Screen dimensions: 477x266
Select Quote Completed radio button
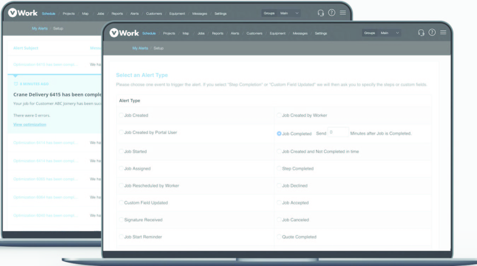pos(279,237)
